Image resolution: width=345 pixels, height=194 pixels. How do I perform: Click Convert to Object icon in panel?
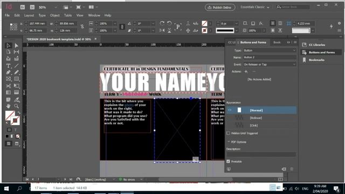(x=284, y=169)
